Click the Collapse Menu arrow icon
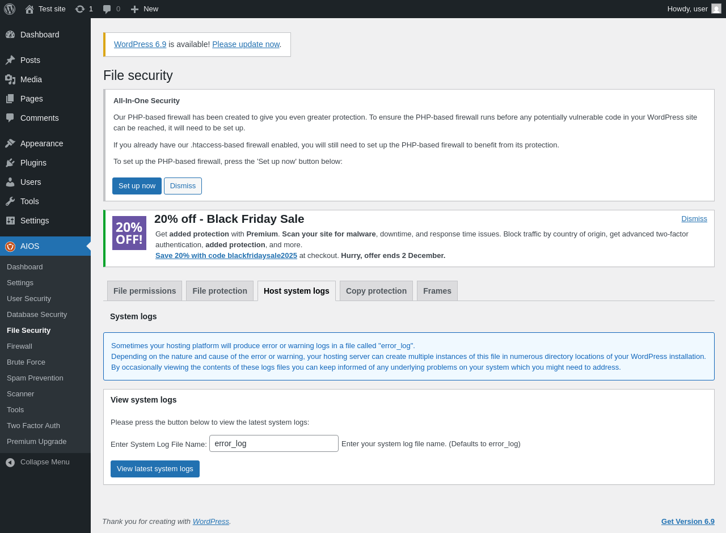This screenshot has height=533, width=726. coord(10,462)
